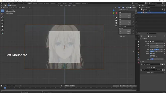Screen dimensions: 166x93
Task: Select the Select Box tool
Action: click(3, 11)
